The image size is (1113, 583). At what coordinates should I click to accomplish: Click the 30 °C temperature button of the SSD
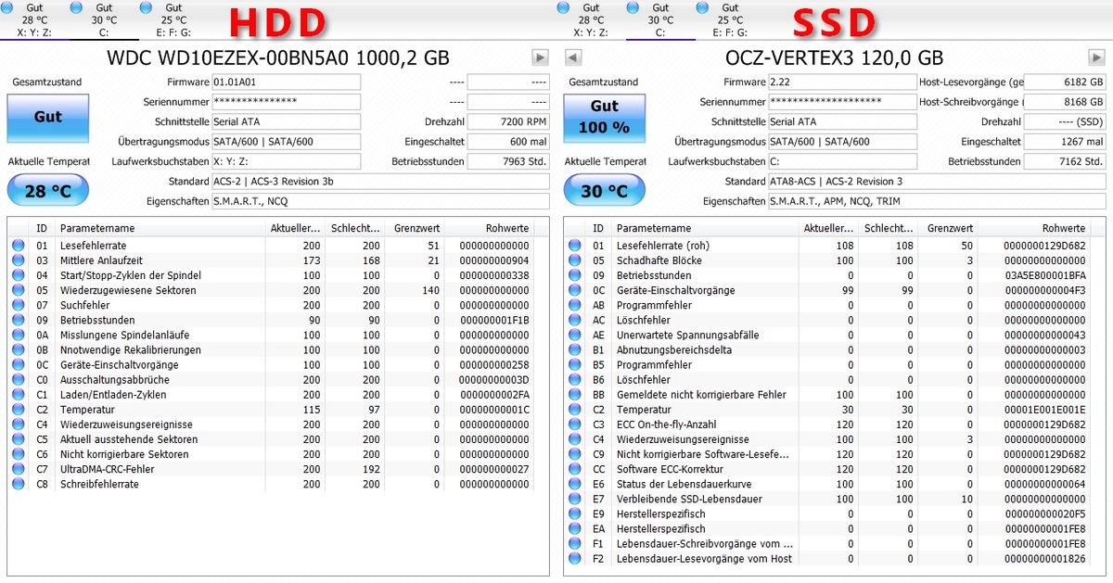coord(603,189)
